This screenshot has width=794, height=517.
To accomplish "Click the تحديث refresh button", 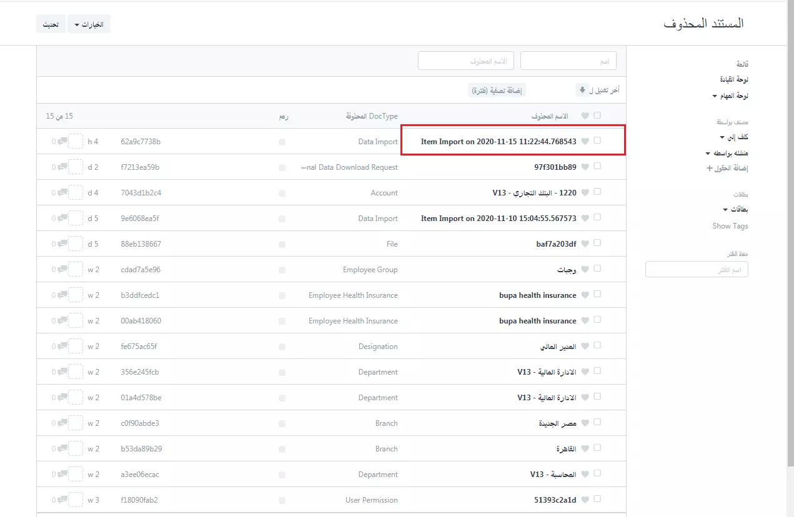I will (x=51, y=24).
